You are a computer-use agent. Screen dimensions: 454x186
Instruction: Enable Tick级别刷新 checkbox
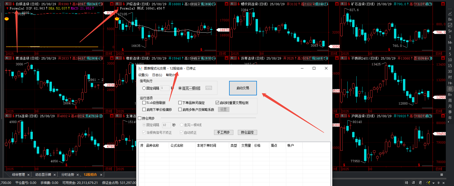pyautogui.click(x=144, y=103)
